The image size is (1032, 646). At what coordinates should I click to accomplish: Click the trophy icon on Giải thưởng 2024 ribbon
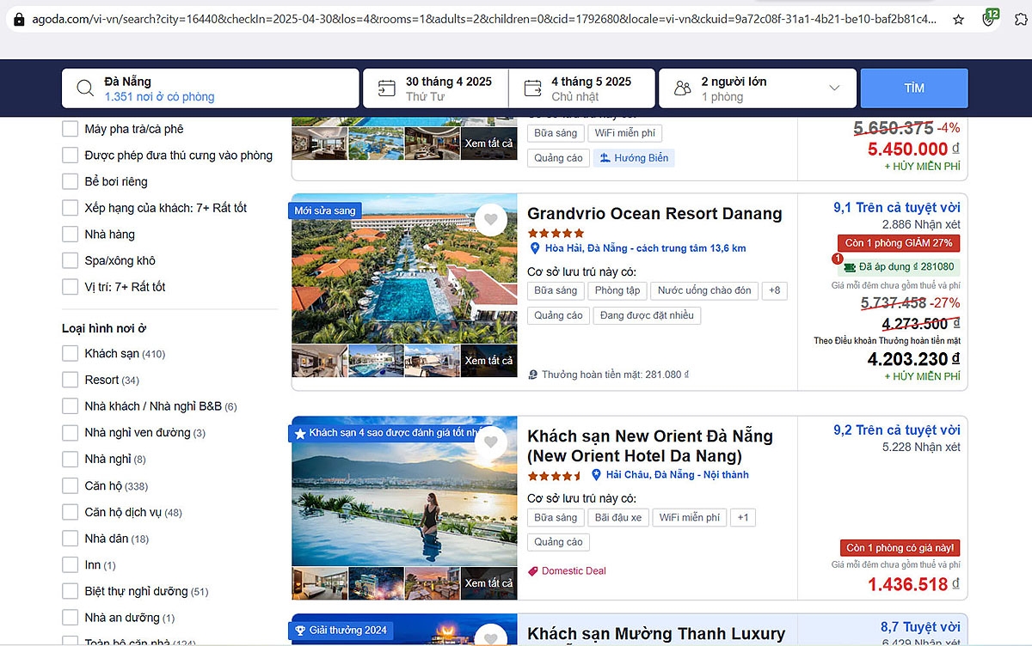pyautogui.click(x=300, y=630)
